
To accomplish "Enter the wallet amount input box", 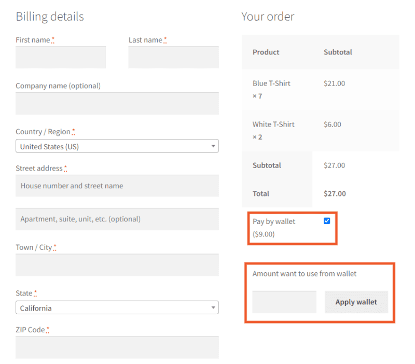I will point(284,302).
